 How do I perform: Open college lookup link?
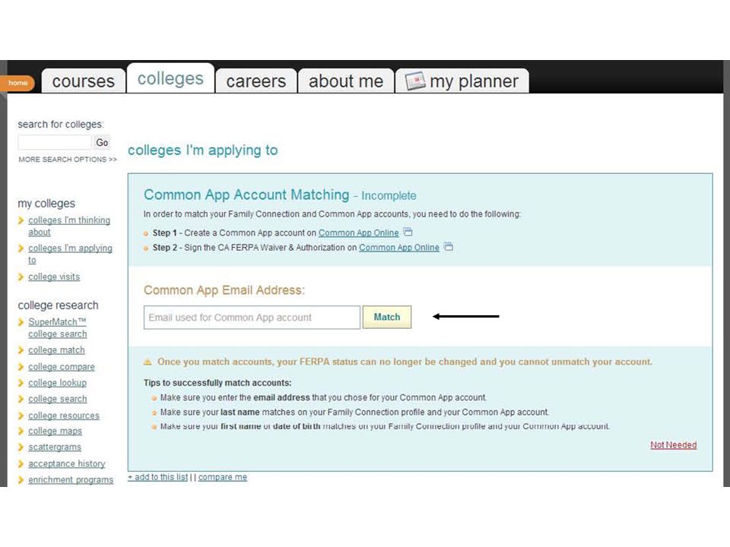point(57,383)
